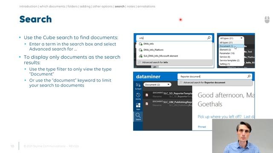This screenshot has width=273, height=153.
Task: Choose Service (8) in type filter
Action: [x=231, y=57]
